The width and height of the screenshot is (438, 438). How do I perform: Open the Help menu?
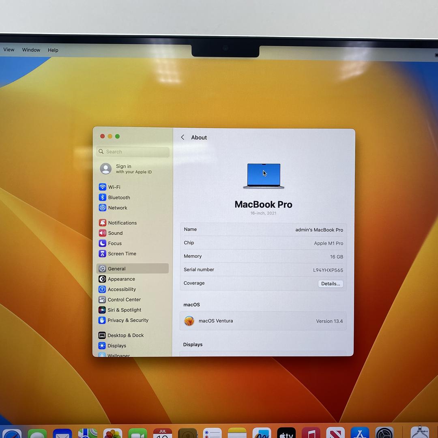pos(53,50)
